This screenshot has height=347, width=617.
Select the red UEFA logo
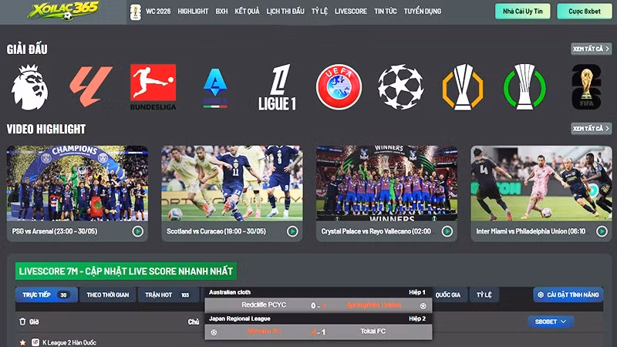[x=339, y=87]
